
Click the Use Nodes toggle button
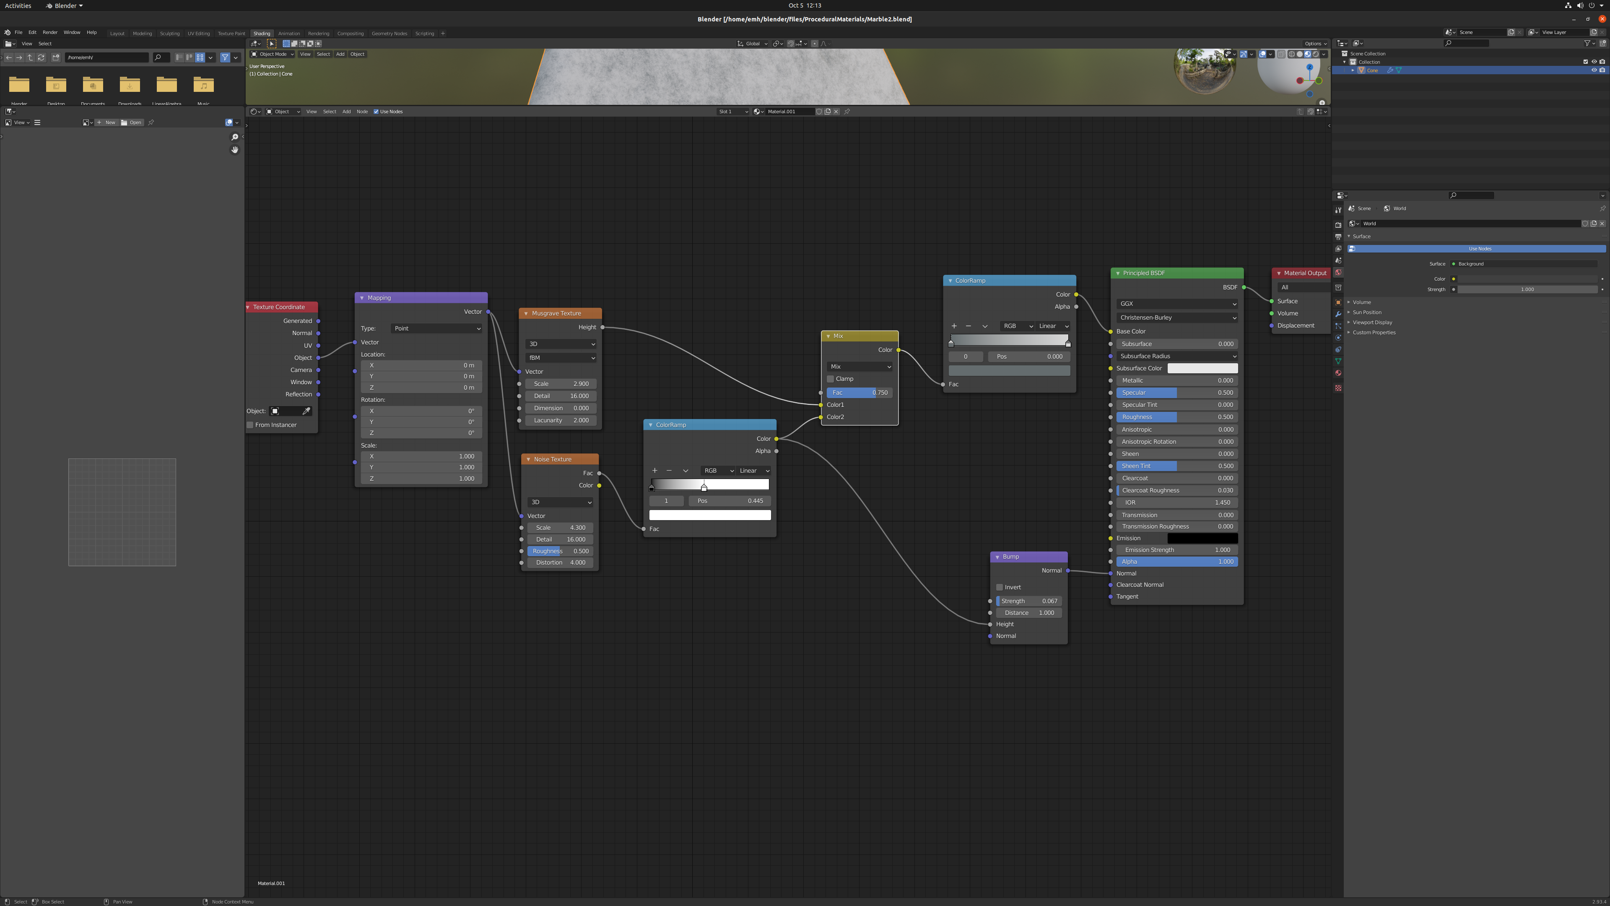pyautogui.click(x=377, y=111)
